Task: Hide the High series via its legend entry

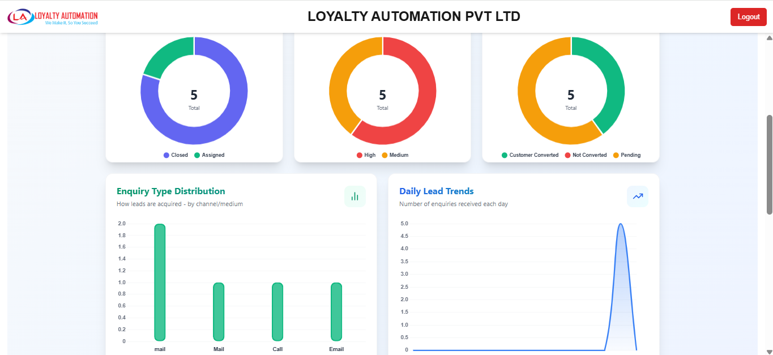Action: click(365, 155)
